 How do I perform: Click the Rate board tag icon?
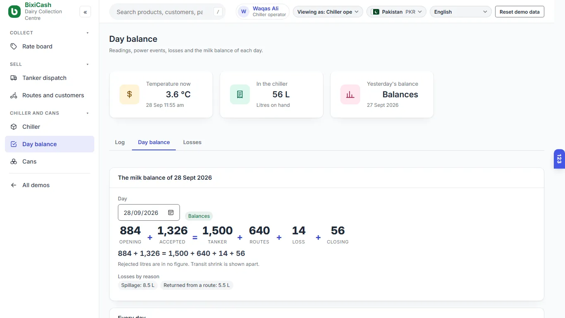tap(14, 46)
